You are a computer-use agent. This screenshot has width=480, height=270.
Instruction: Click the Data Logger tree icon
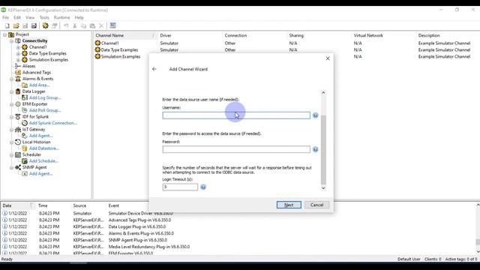(18, 91)
